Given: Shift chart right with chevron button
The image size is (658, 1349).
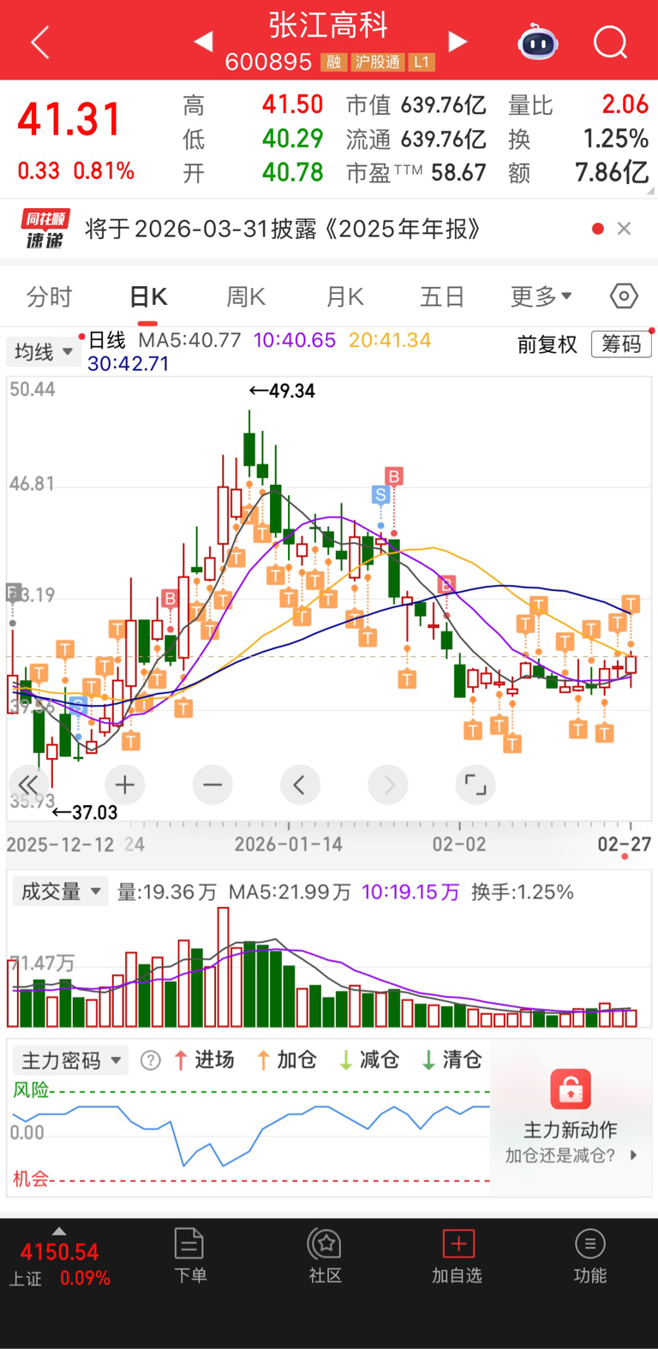Looking at the screenshot, I should tap(388, 785).
